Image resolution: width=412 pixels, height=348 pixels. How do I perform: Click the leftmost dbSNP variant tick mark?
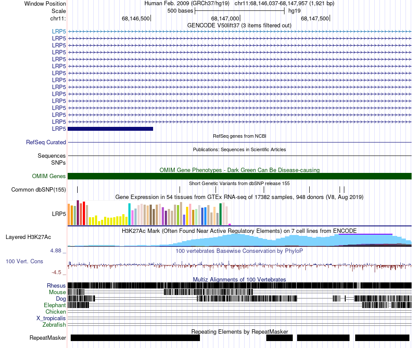pos(78,189)
